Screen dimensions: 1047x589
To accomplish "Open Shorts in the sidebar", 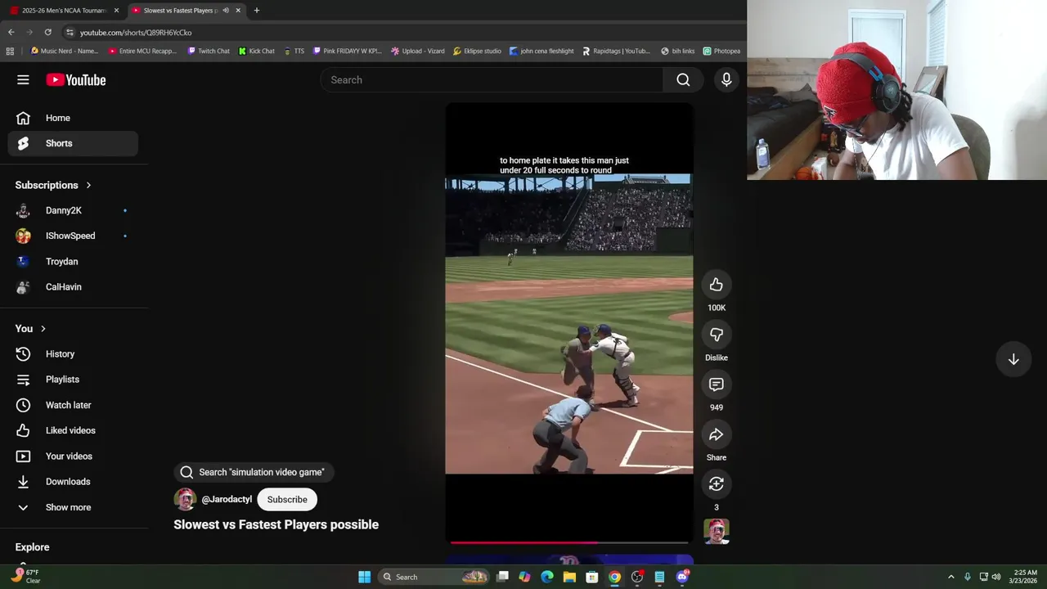I will 74,143.
